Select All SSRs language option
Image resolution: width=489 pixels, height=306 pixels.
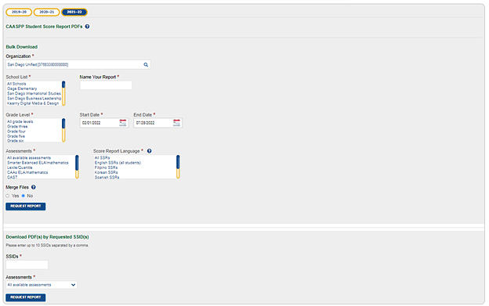[x=103, y=158]
